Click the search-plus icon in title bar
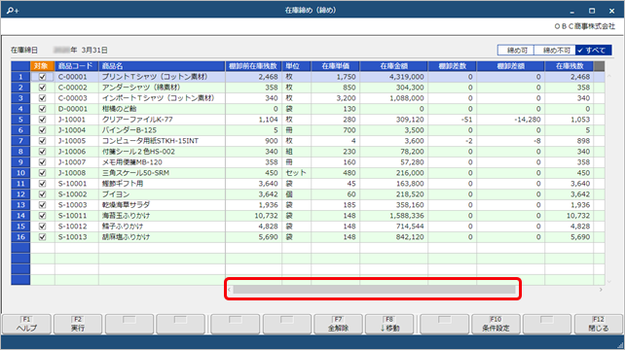 pos(13,11)
